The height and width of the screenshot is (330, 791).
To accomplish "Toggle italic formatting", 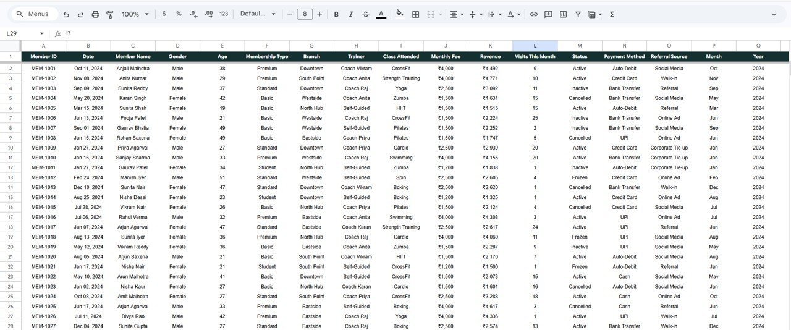I will [x=351, y=14].
